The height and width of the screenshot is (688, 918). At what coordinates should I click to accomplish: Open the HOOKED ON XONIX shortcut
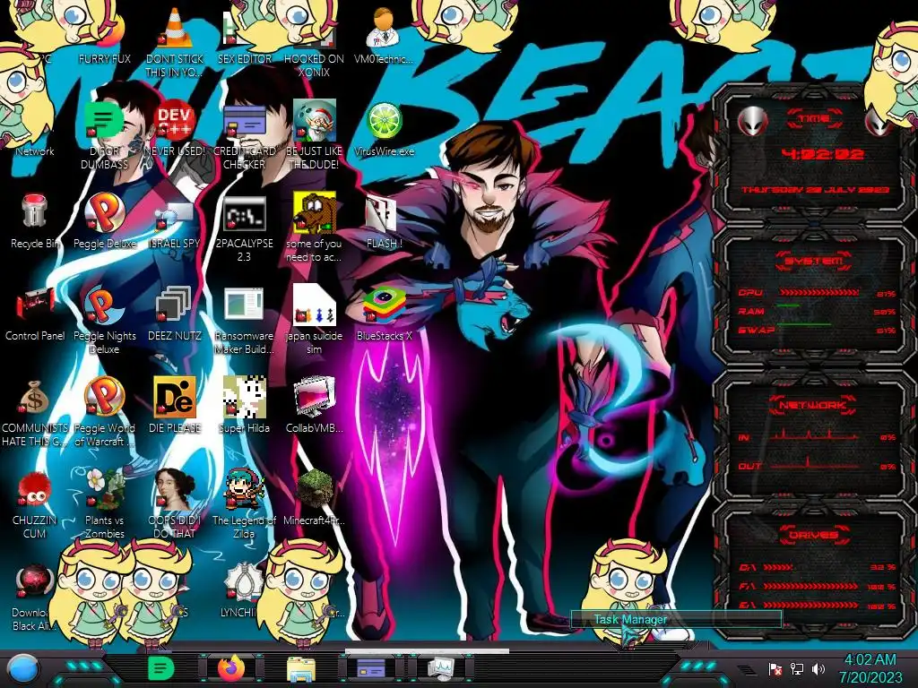tap(314, 44)
